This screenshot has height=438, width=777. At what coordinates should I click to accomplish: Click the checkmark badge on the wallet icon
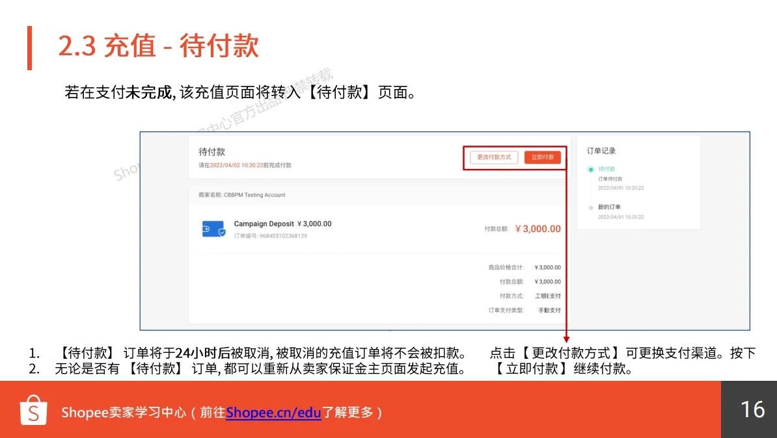(221, 234)
